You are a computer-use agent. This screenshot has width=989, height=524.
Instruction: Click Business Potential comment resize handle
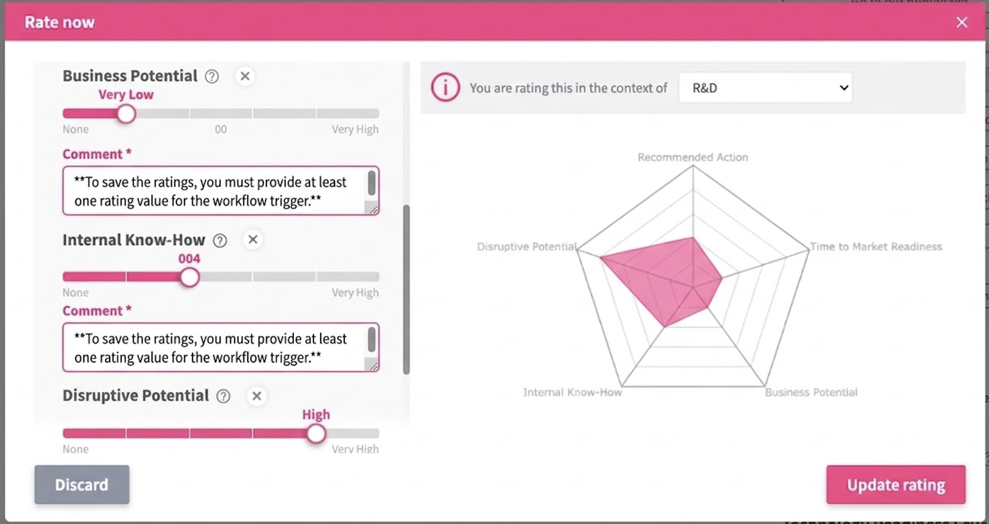click(x=374, y=210)
